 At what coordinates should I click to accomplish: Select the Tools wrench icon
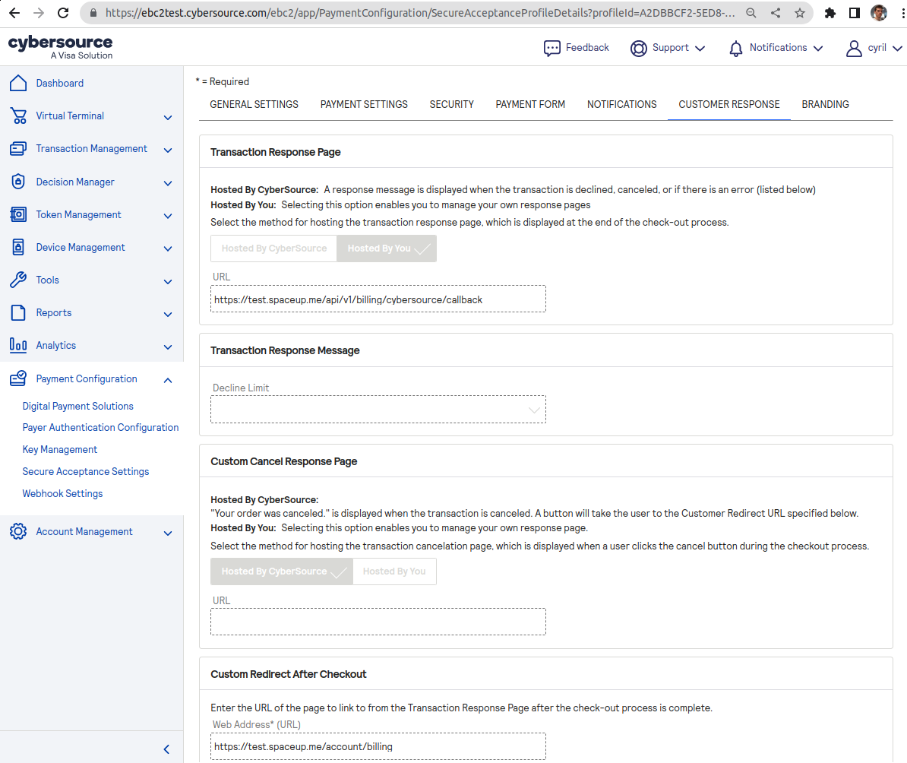tap(18, 280)
